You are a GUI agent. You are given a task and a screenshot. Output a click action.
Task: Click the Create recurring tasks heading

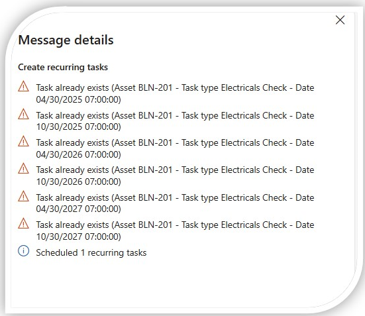pos(63,67)
